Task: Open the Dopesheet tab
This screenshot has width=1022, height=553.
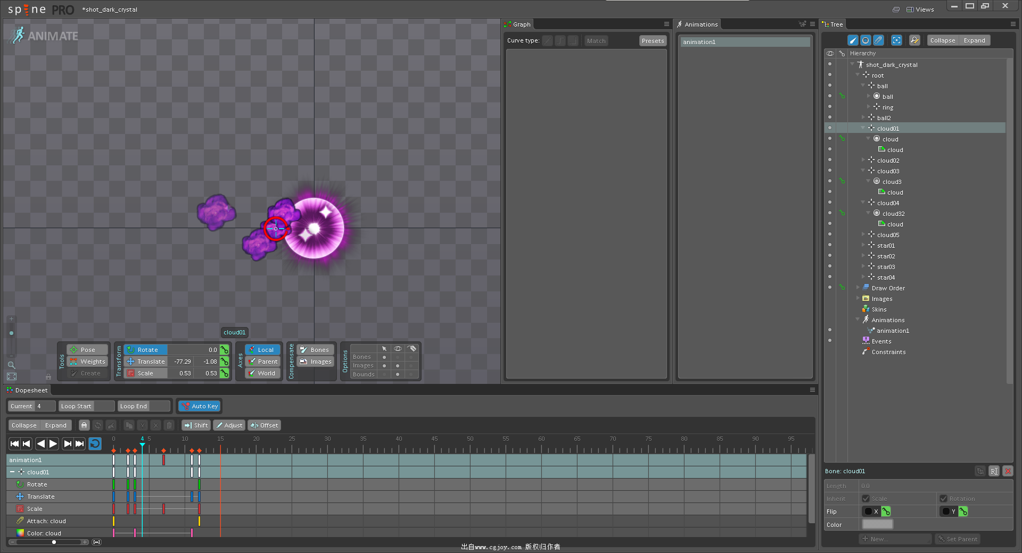Action: 27,390
